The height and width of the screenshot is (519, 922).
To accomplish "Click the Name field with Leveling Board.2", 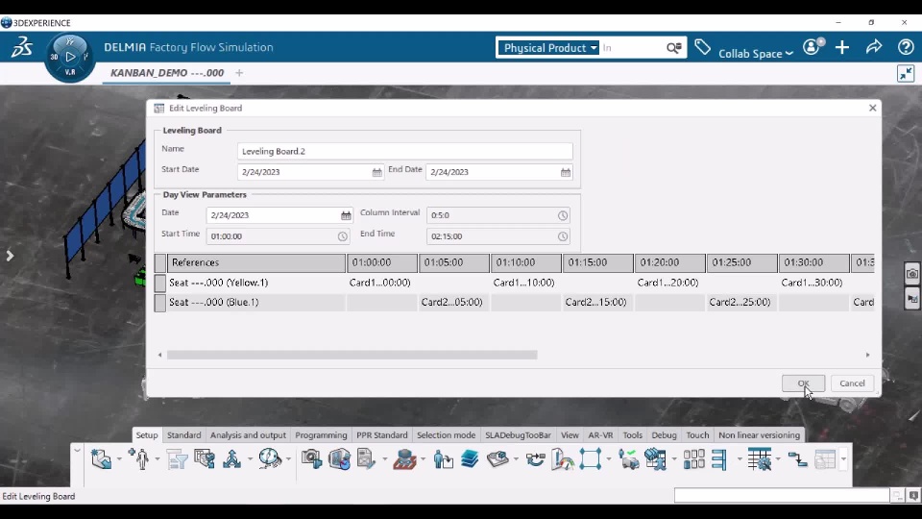I will click(x=404, y=152).
